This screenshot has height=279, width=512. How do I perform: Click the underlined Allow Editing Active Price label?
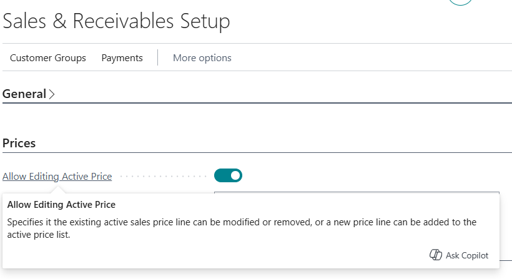57,176
